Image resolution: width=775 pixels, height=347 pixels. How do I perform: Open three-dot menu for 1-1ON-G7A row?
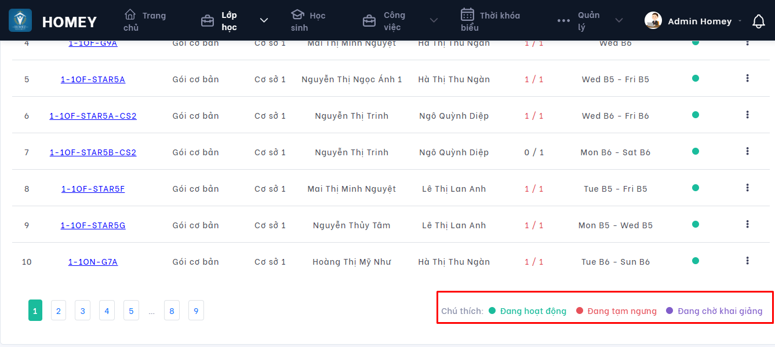click(747, 261)
